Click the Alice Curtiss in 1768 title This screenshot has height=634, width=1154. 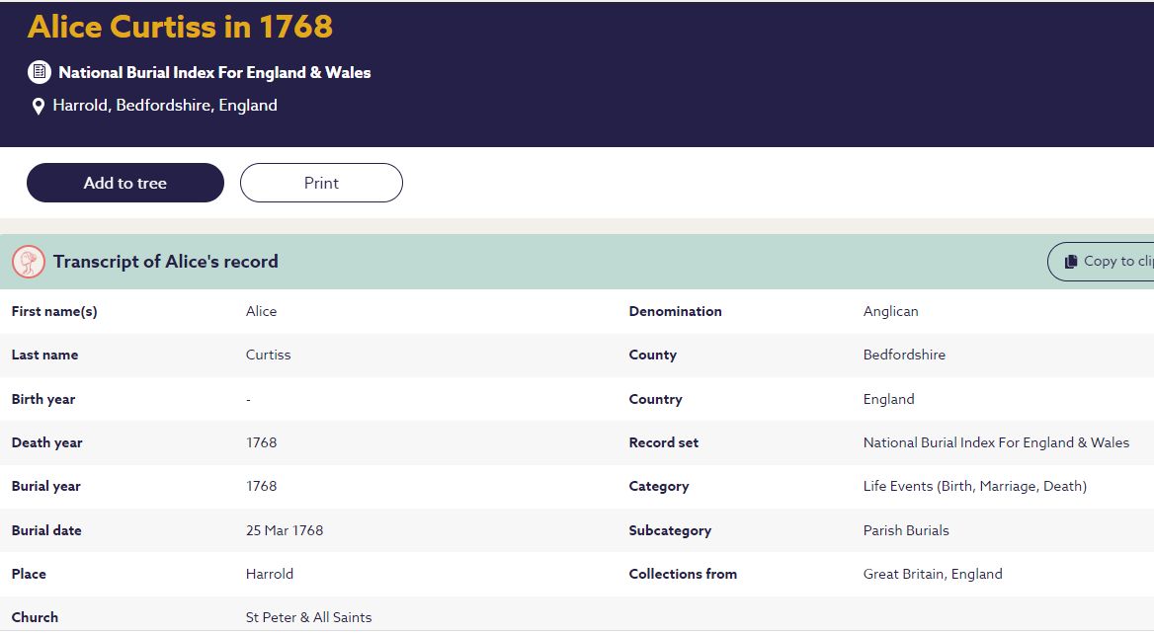tap(180, 27)
